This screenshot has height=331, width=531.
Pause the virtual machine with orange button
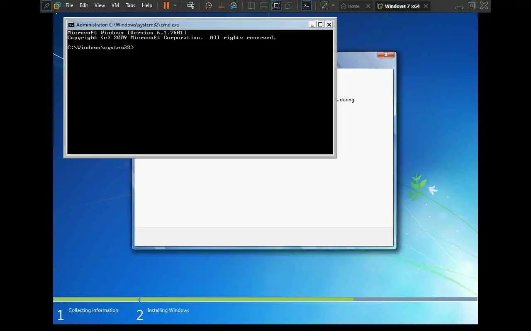(x=166, y=6)
